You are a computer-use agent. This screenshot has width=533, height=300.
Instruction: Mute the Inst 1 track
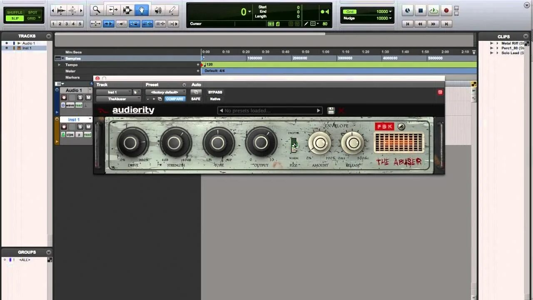88,127
